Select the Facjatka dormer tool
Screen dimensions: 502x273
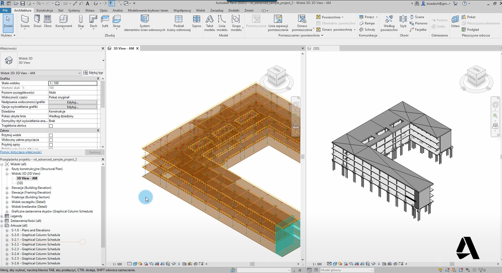418,30
